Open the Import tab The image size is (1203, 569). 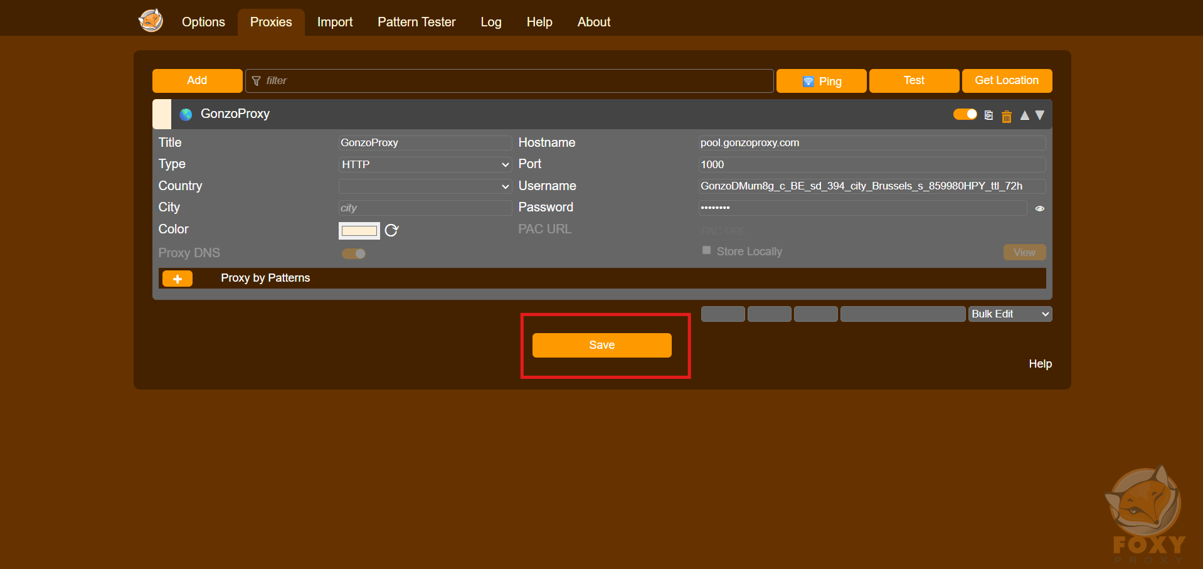(x=335, y=22)
